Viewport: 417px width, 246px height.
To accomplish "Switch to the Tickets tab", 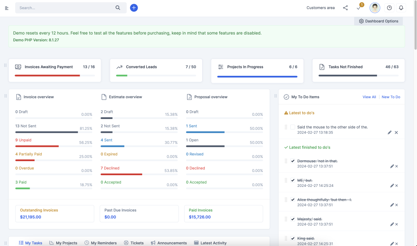I will click(x=134, y=243).
